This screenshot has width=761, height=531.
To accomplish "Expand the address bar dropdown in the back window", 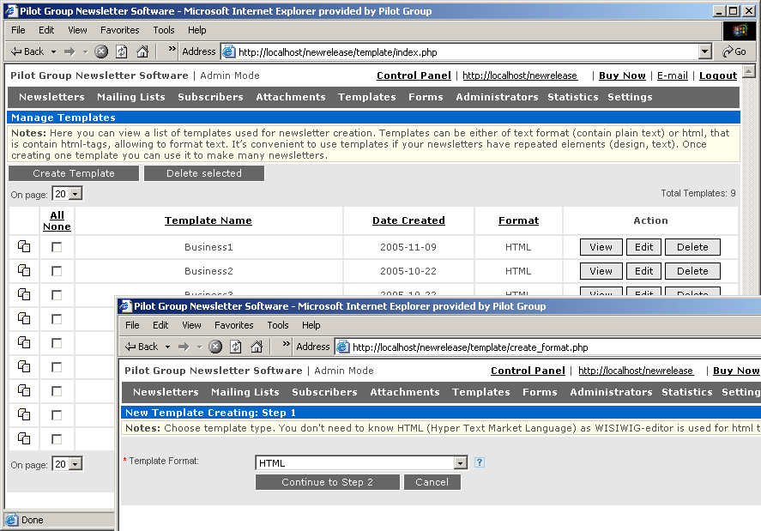I will [705, 51].
